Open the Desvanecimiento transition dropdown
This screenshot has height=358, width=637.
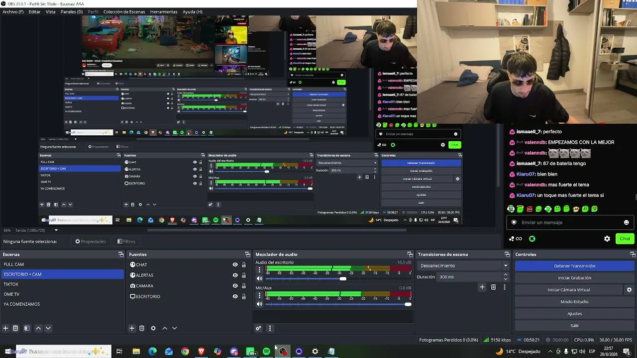pyautogui.click(x=464, y=266)
